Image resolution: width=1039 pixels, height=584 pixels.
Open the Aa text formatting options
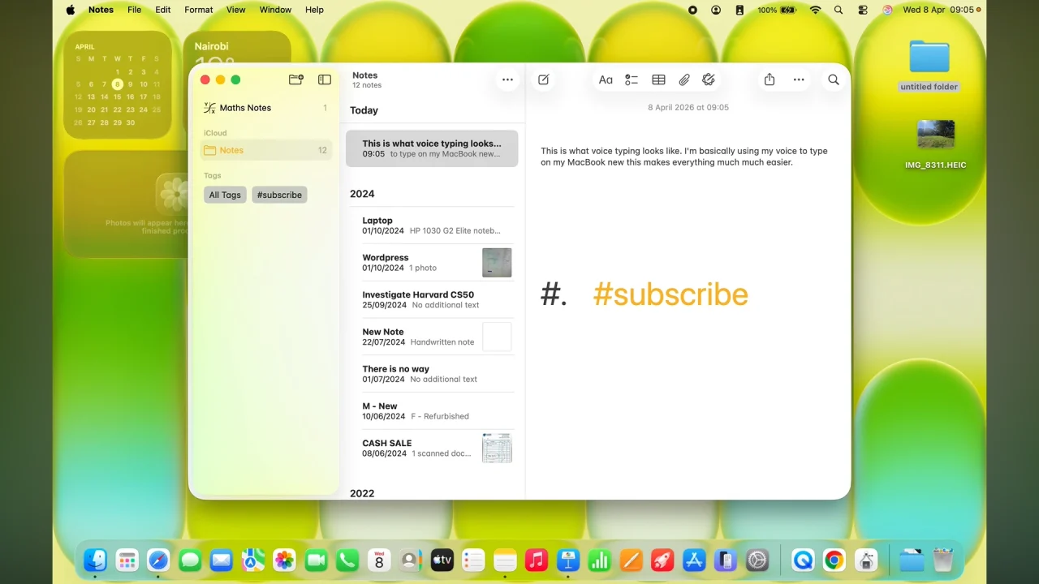pos(606,79)
